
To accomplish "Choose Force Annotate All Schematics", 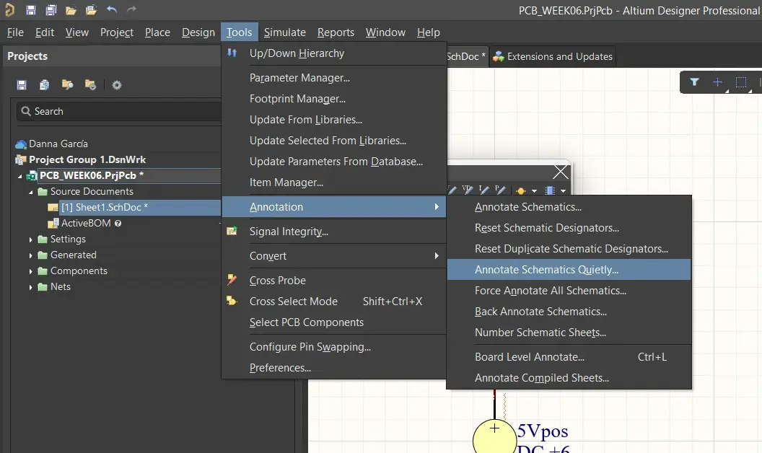I will point(569,290).
